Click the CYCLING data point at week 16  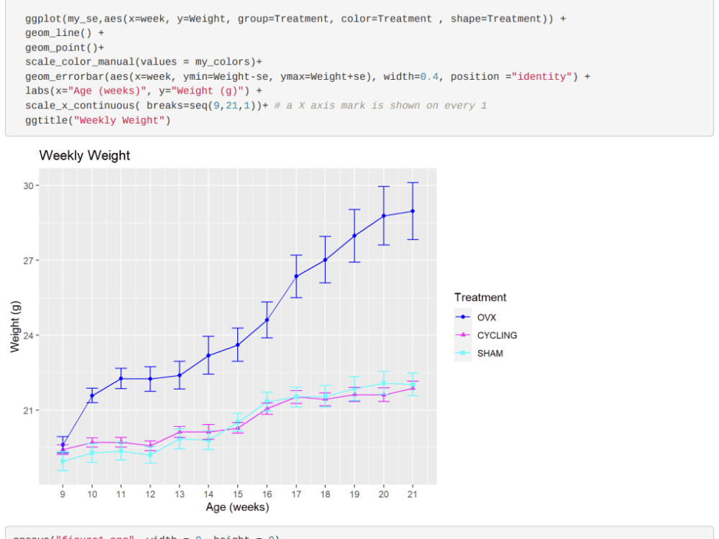pos(267,408)
